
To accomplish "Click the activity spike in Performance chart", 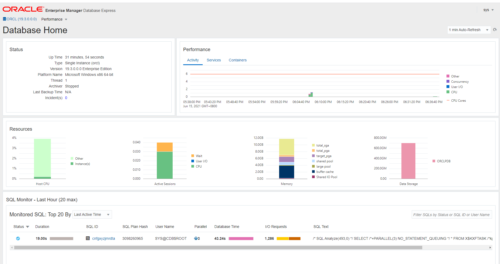I will (311, 95).
